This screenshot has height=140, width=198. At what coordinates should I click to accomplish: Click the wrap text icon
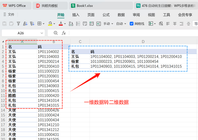(x=85, y=23)
